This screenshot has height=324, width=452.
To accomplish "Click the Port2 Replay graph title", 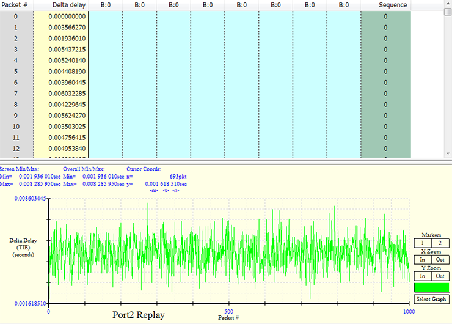I will [139, 315].
